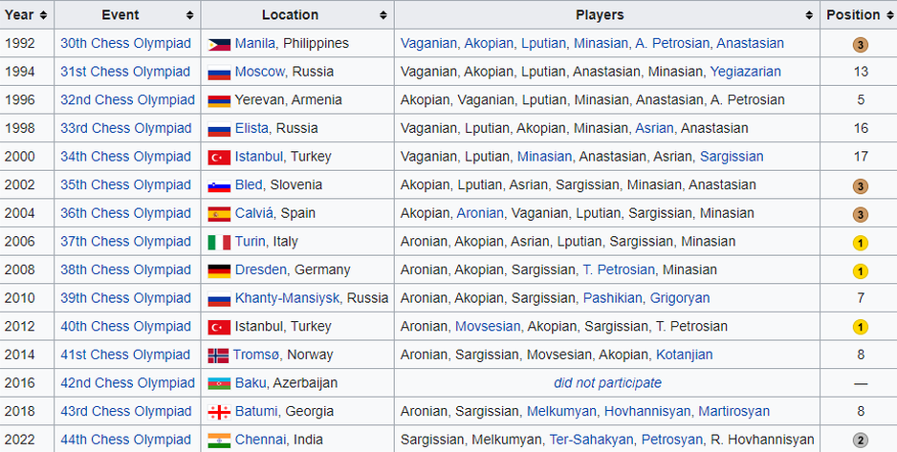Click the Philippines flag icon

click(x=219, y=44)
